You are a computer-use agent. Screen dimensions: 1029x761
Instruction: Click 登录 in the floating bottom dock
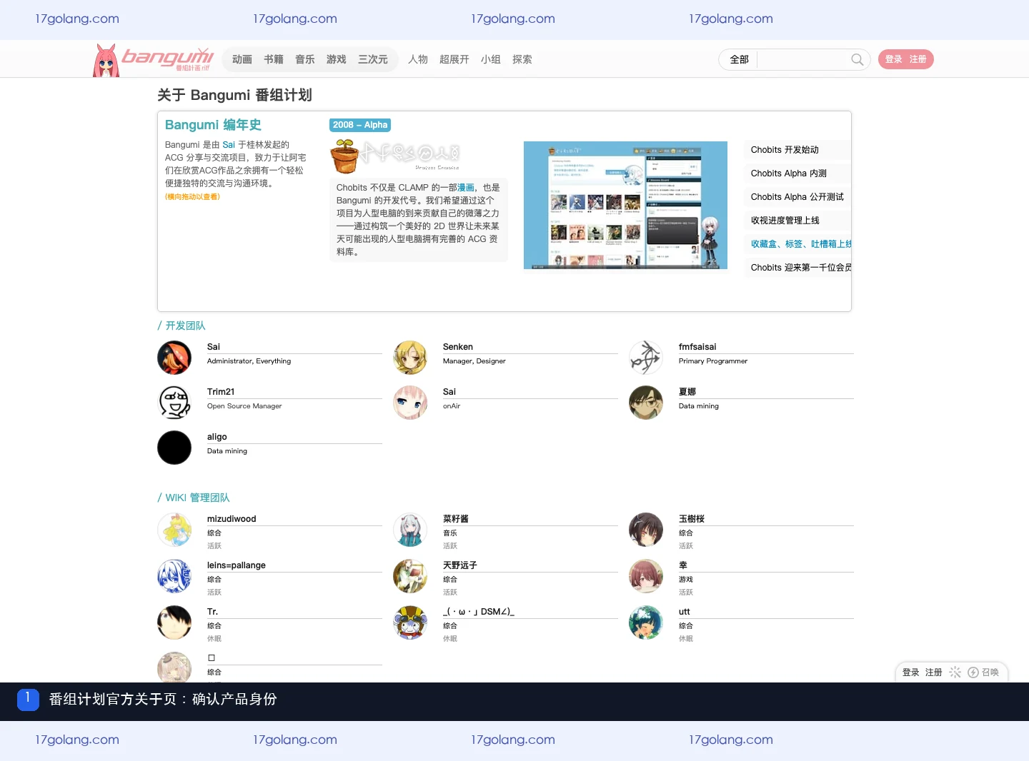point(911,672)
